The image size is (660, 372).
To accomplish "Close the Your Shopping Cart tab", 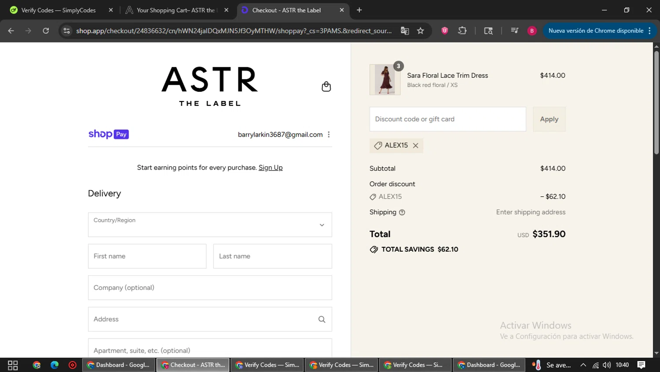I will pos(226,10).
